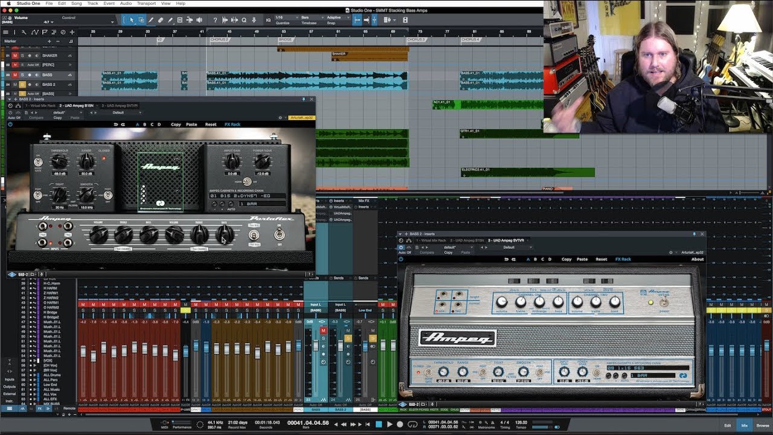Record-arm the BASS track

(x=30, y=75)
